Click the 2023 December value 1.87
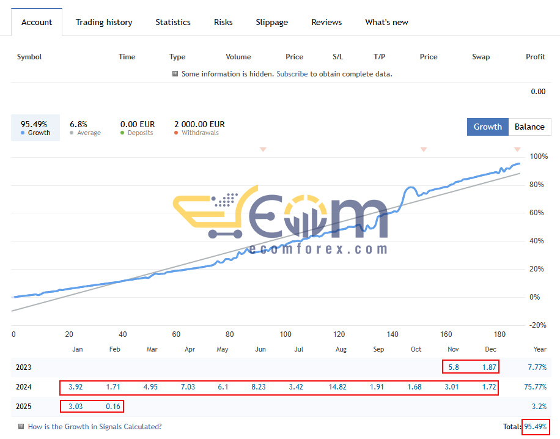 pyautogui.click(x=489, y=367)
